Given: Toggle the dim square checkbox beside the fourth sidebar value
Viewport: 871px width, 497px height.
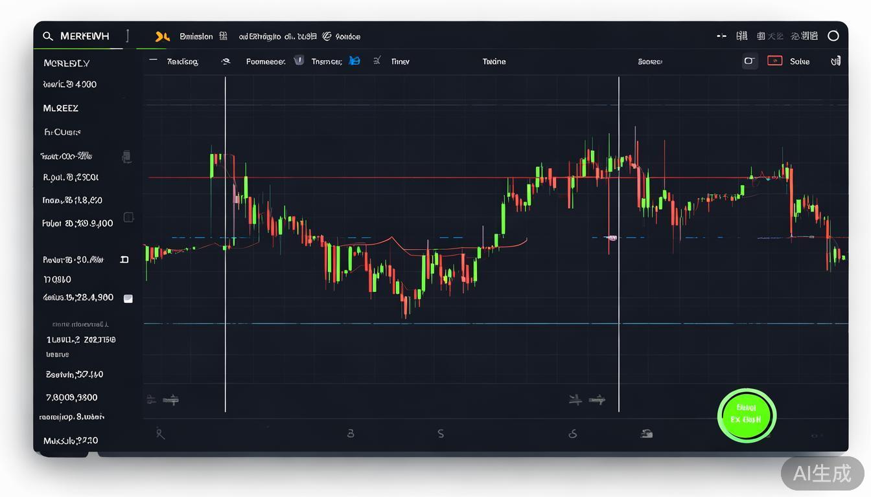Looking at the screenshot, I should pyautogui.click(x=128, y=217).
